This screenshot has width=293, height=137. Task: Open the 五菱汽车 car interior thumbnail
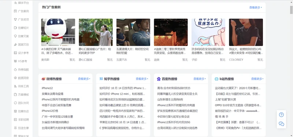click(x=133, y=32)
